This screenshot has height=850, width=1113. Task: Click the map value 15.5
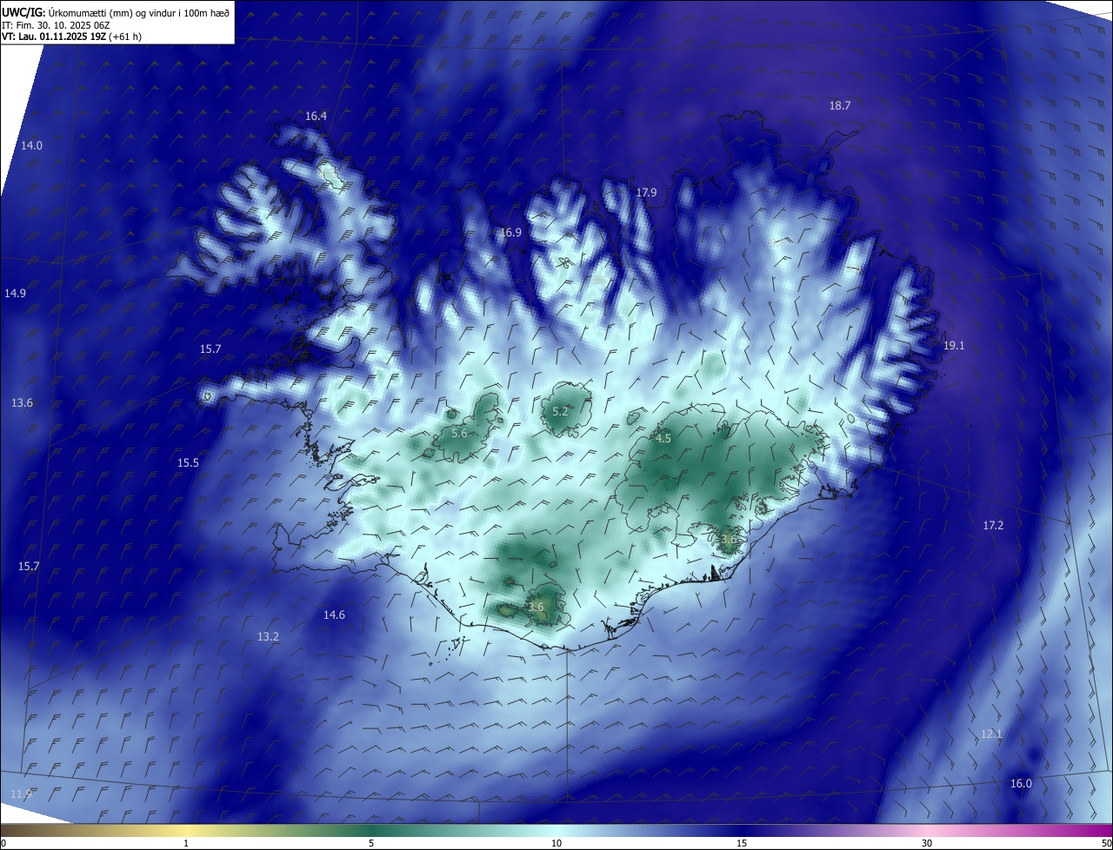(188, 463)
